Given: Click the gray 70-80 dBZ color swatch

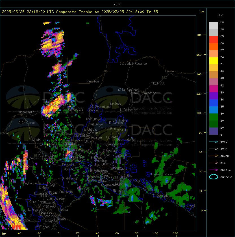Looking at the screenshot, I should [214, 25].
